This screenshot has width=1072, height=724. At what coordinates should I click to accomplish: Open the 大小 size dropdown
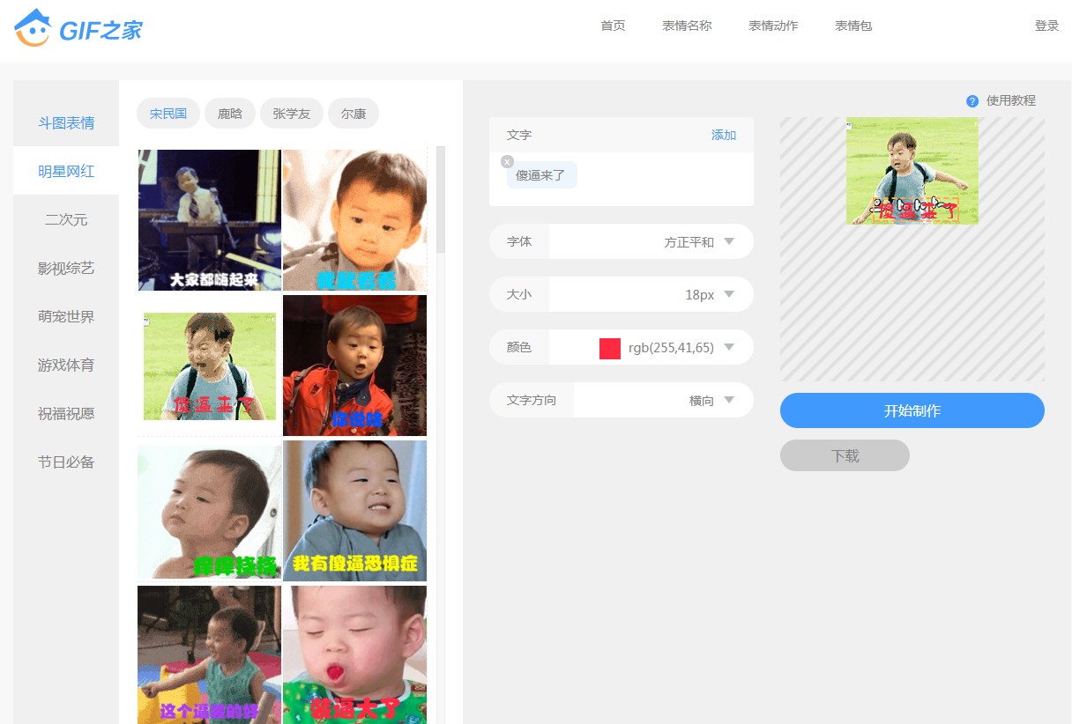pos(728,294)
